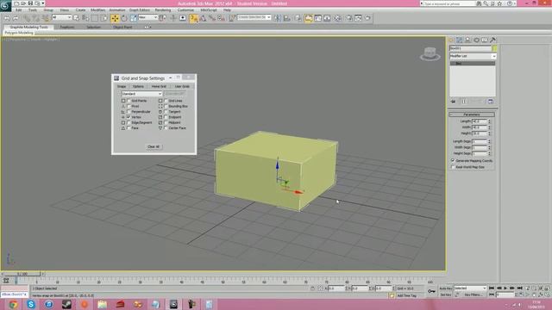Open the Material Editor icon
Image resolution: width=552 pixels, height=310 pixels.
tap(337, 18)
